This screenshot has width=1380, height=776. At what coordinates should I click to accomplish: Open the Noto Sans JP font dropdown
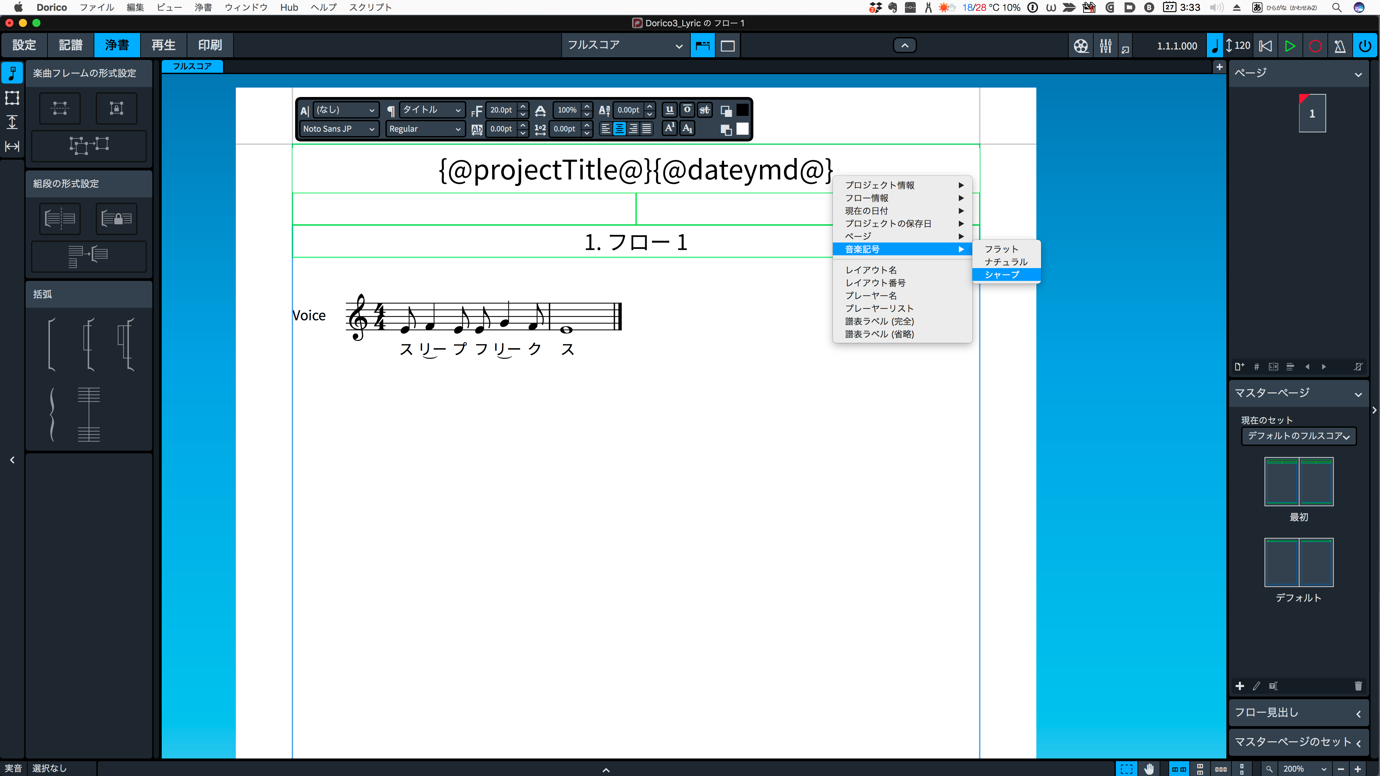click(339, 129)
